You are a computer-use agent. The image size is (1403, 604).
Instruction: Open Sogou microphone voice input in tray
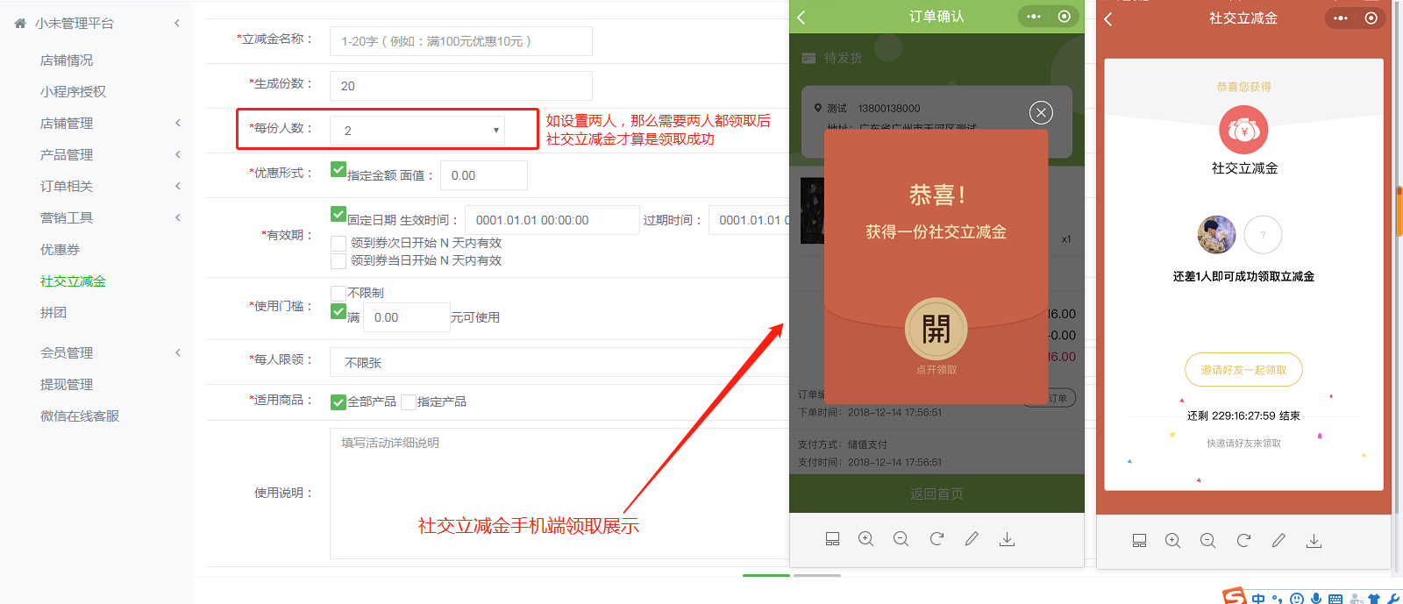(1315, 598)
